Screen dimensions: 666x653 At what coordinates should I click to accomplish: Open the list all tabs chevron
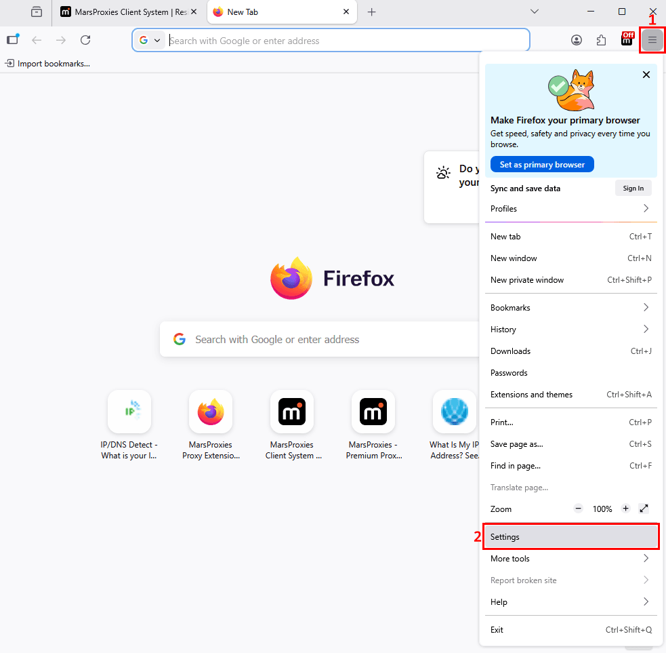[535, 12]
